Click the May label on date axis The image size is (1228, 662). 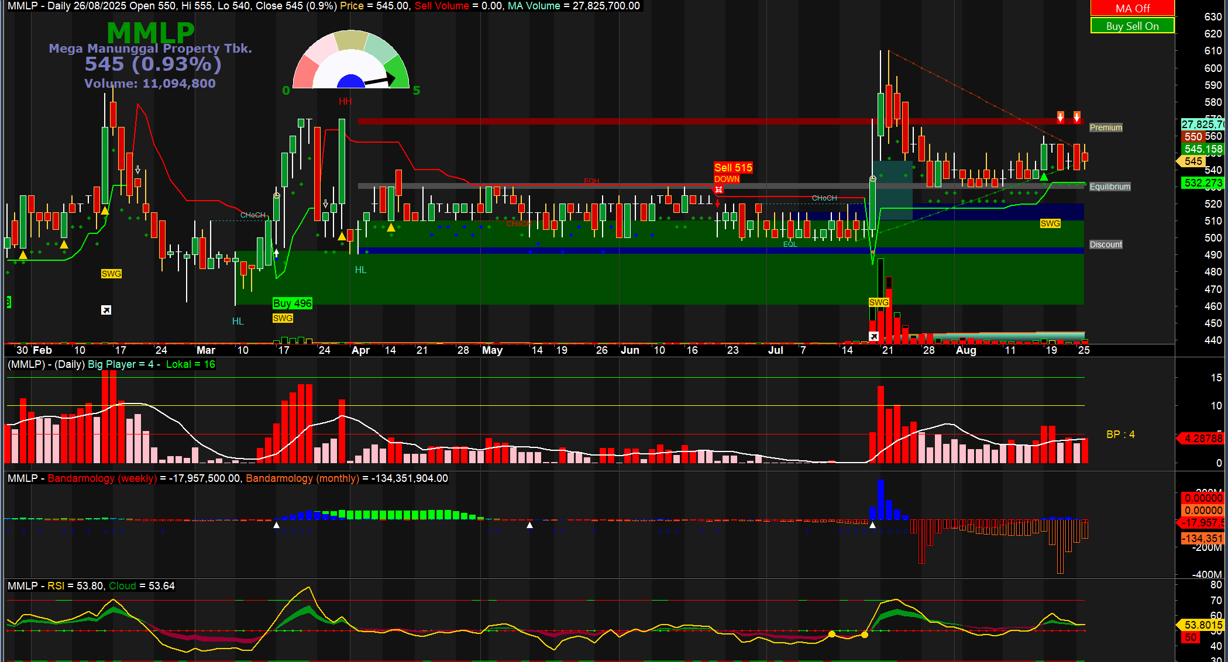point(492,350)
